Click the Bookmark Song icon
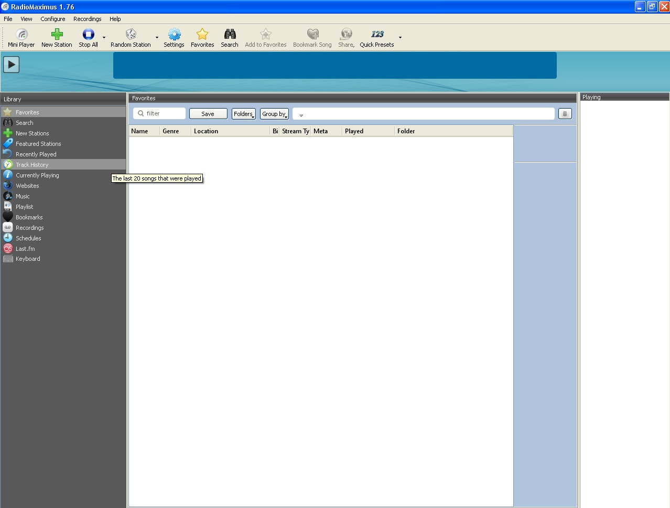670x508 pixels. 312,38
